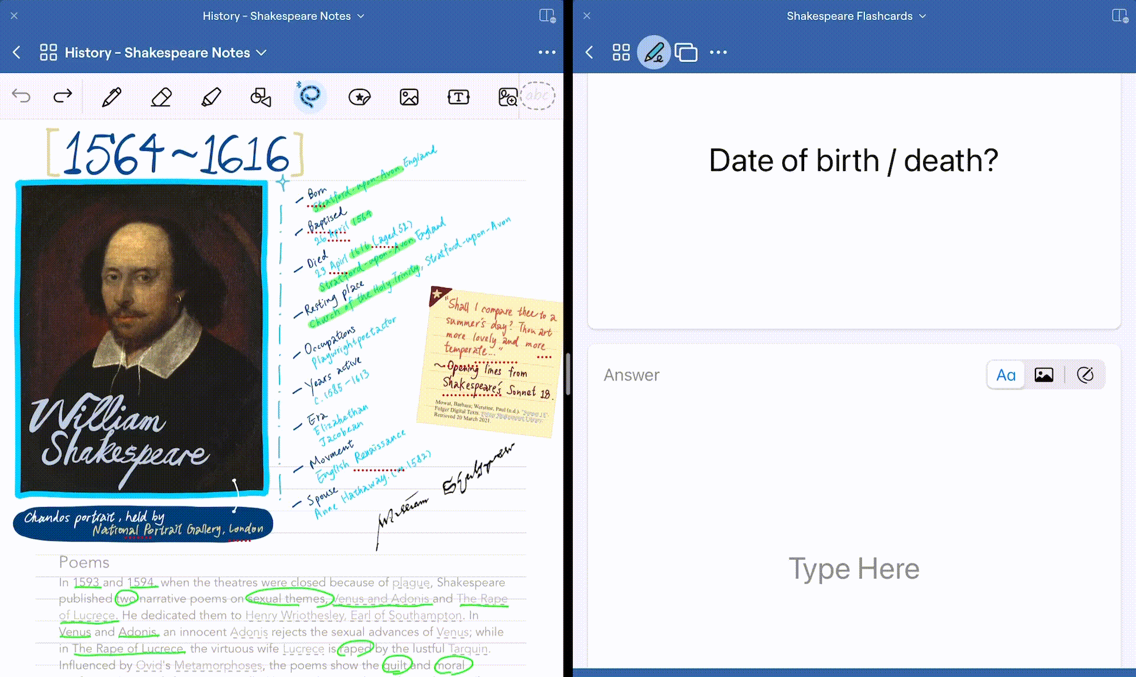The image size is (1136, 677).
Task: Expand the document title dropdown in Notes navbar
Action: tap(261, 53)
